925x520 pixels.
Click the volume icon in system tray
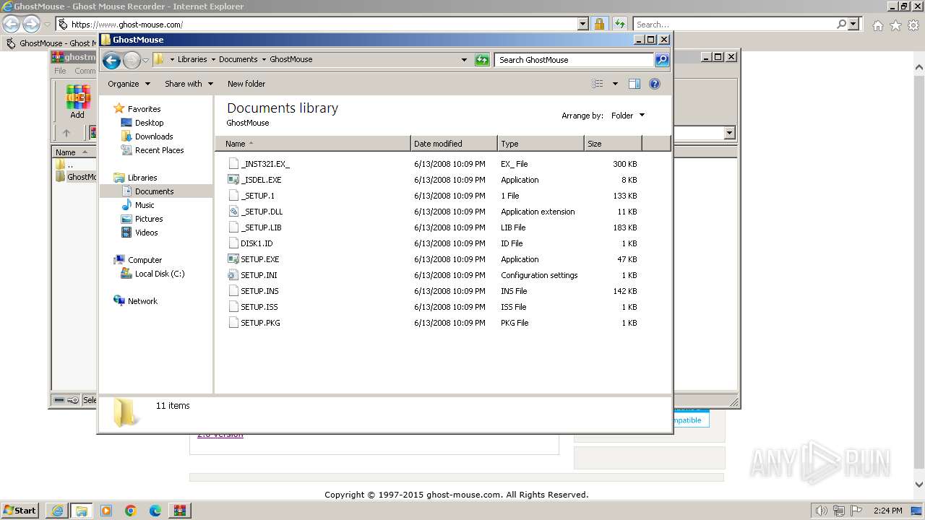(x=822, y=511)
